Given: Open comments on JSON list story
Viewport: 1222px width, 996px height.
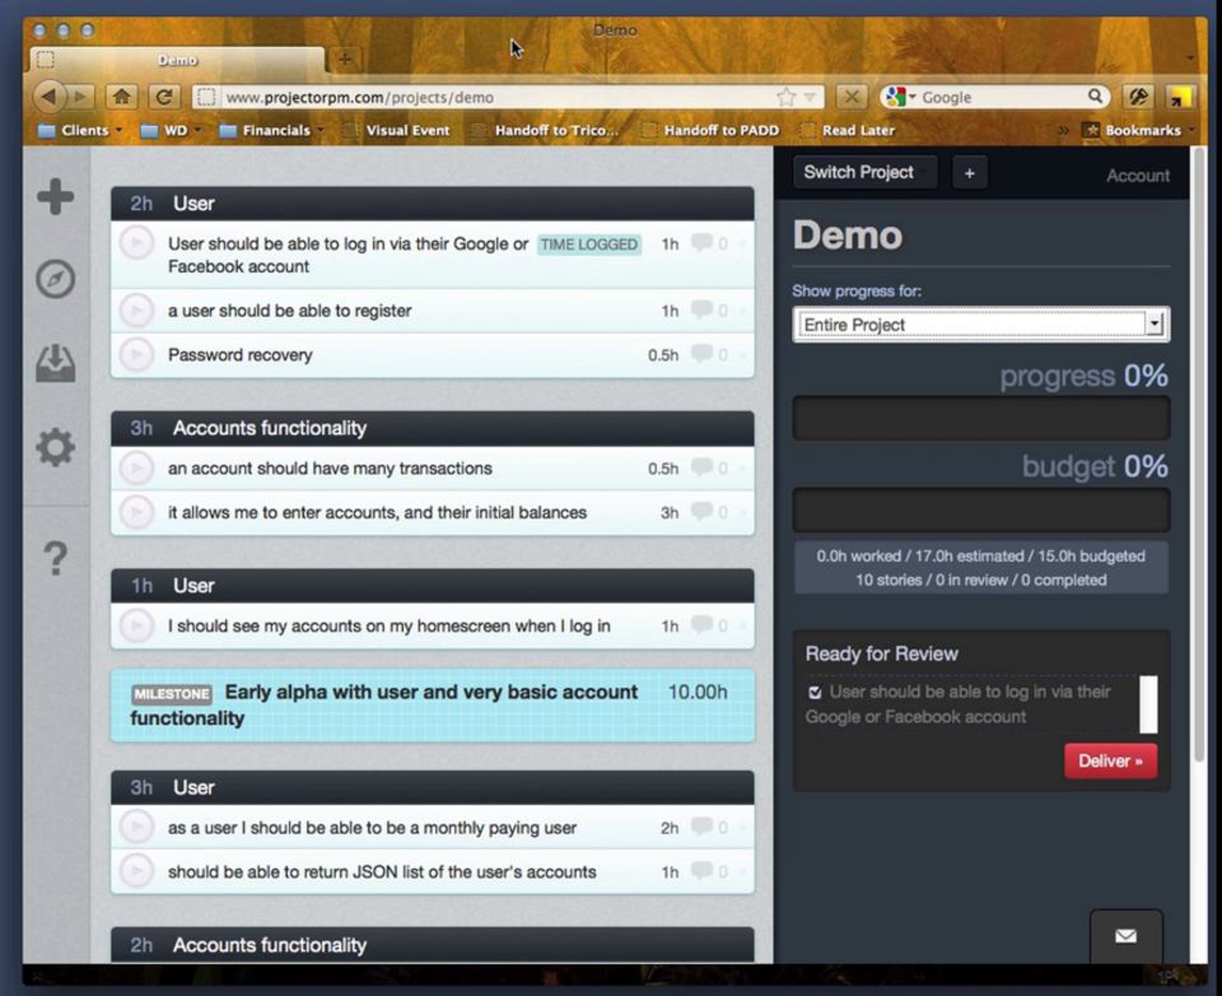Looking at the screenshot, I should point(709,871).
